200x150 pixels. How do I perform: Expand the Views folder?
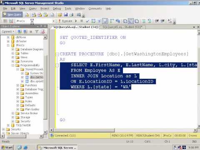13,57
